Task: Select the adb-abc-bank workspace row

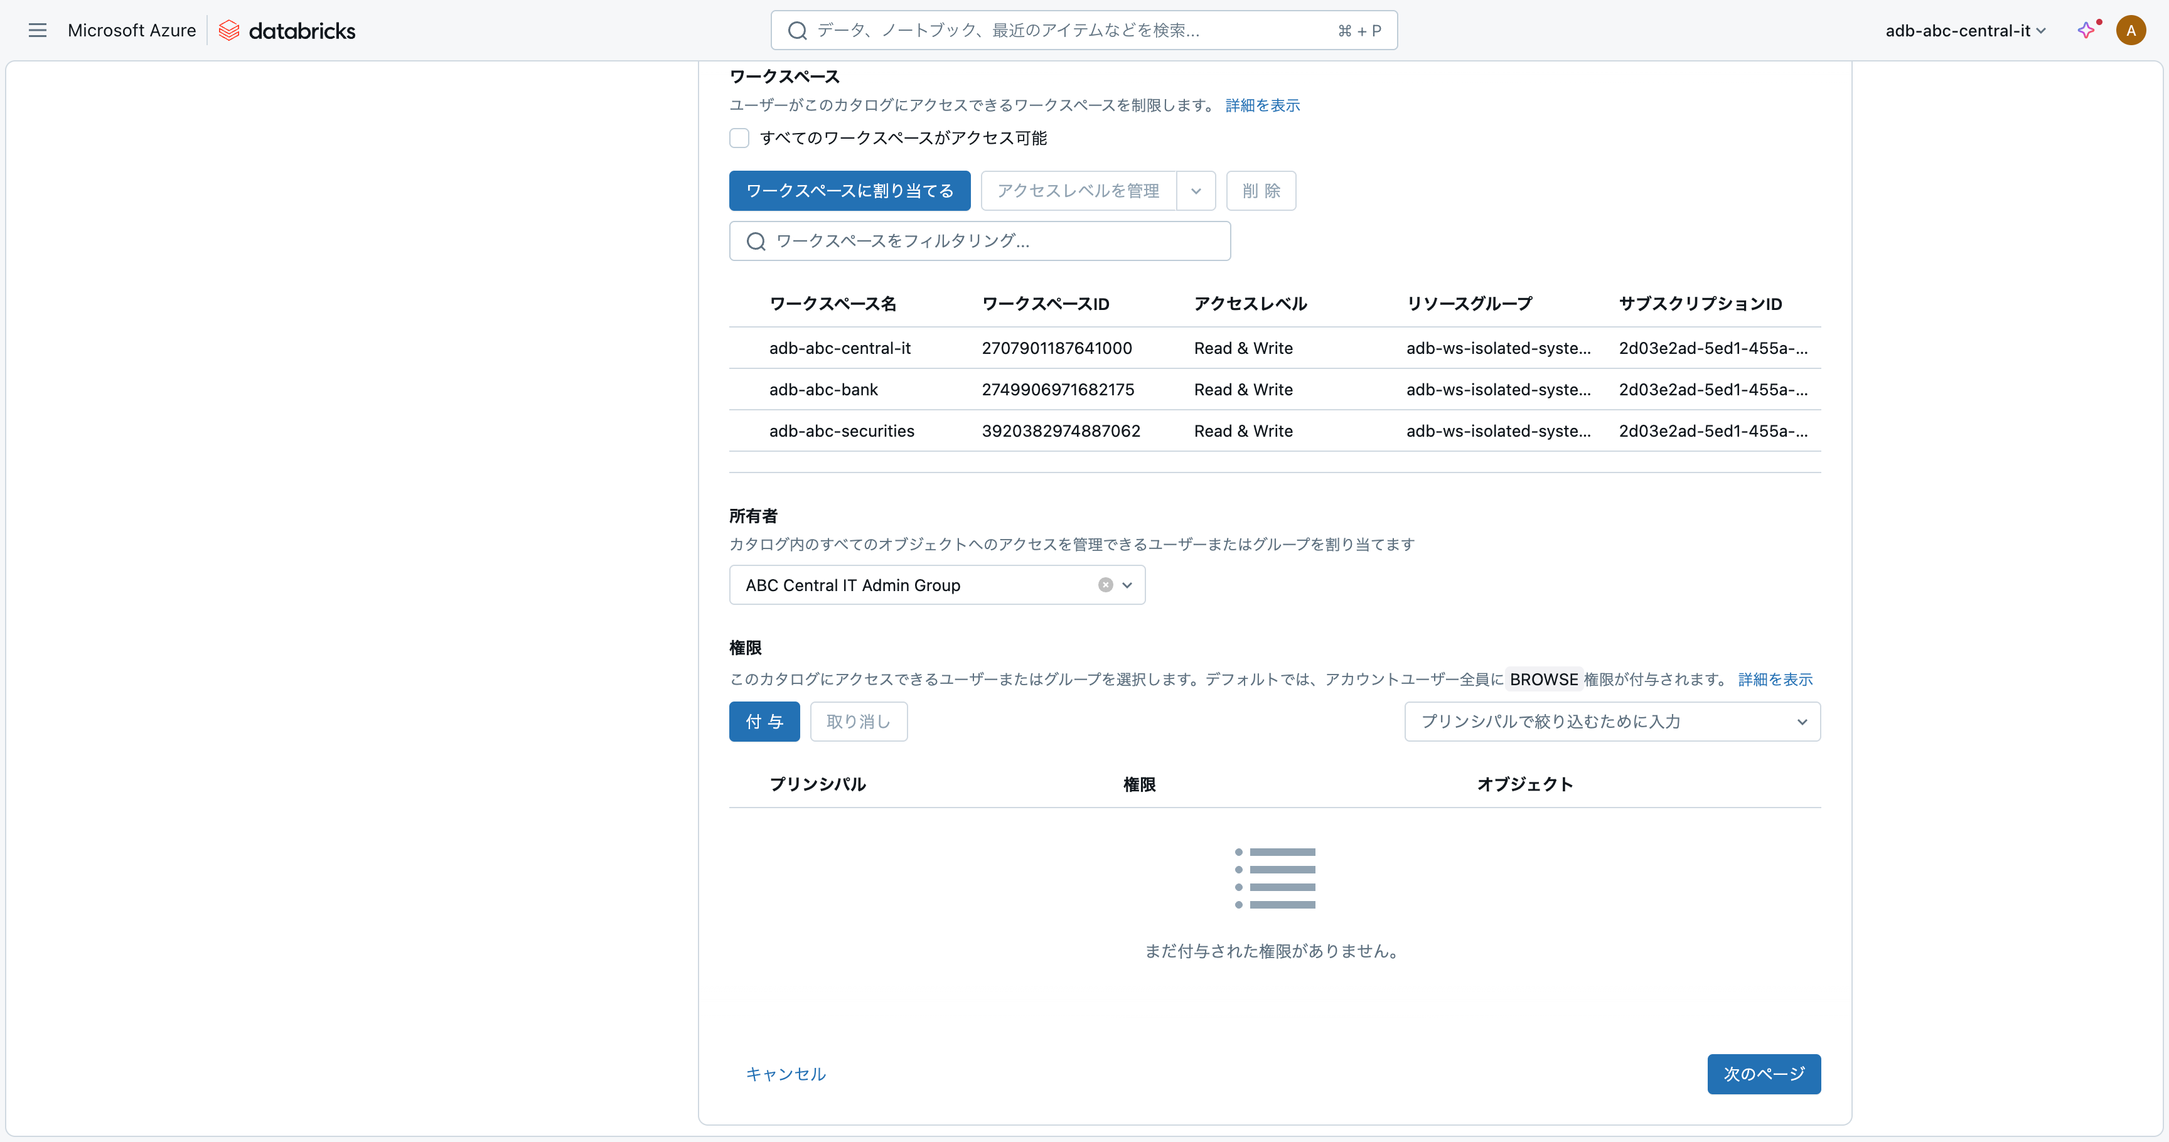Action: tap(823, 390)
